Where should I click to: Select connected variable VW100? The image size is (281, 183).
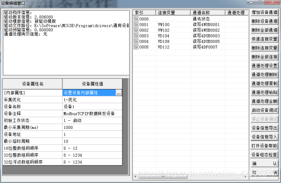tap(163, 25)
